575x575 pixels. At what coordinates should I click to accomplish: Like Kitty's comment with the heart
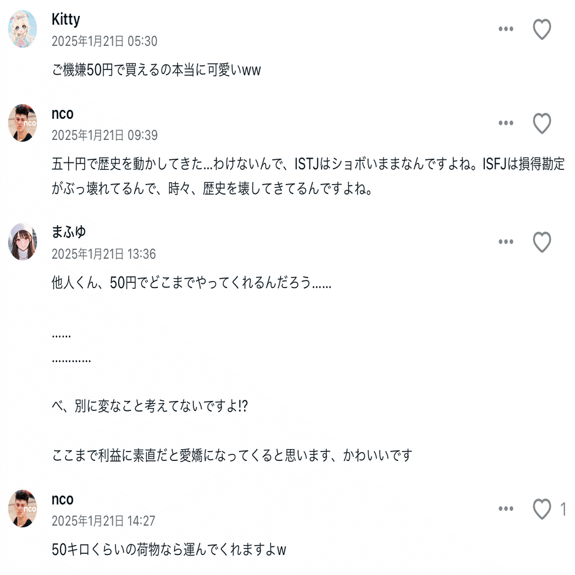541,29
